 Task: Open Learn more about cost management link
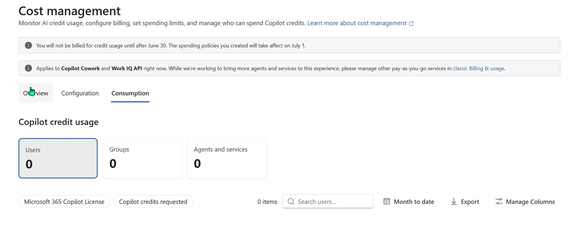coord(357,23)
